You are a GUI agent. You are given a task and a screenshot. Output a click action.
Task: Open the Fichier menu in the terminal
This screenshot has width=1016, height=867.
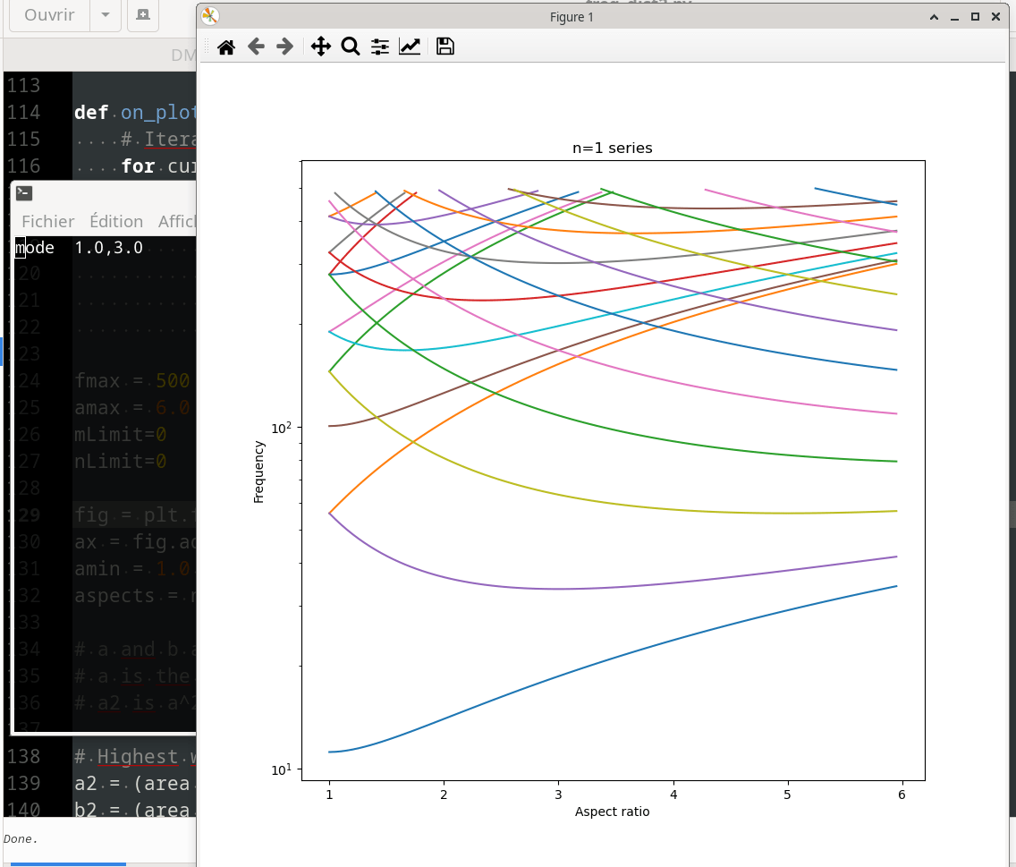48,221
